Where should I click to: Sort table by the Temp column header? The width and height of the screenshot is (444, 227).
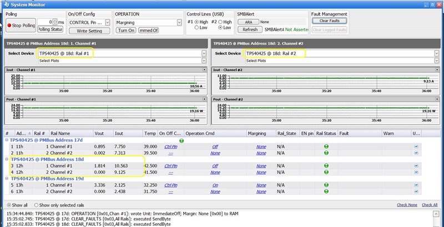coord(150,133)
